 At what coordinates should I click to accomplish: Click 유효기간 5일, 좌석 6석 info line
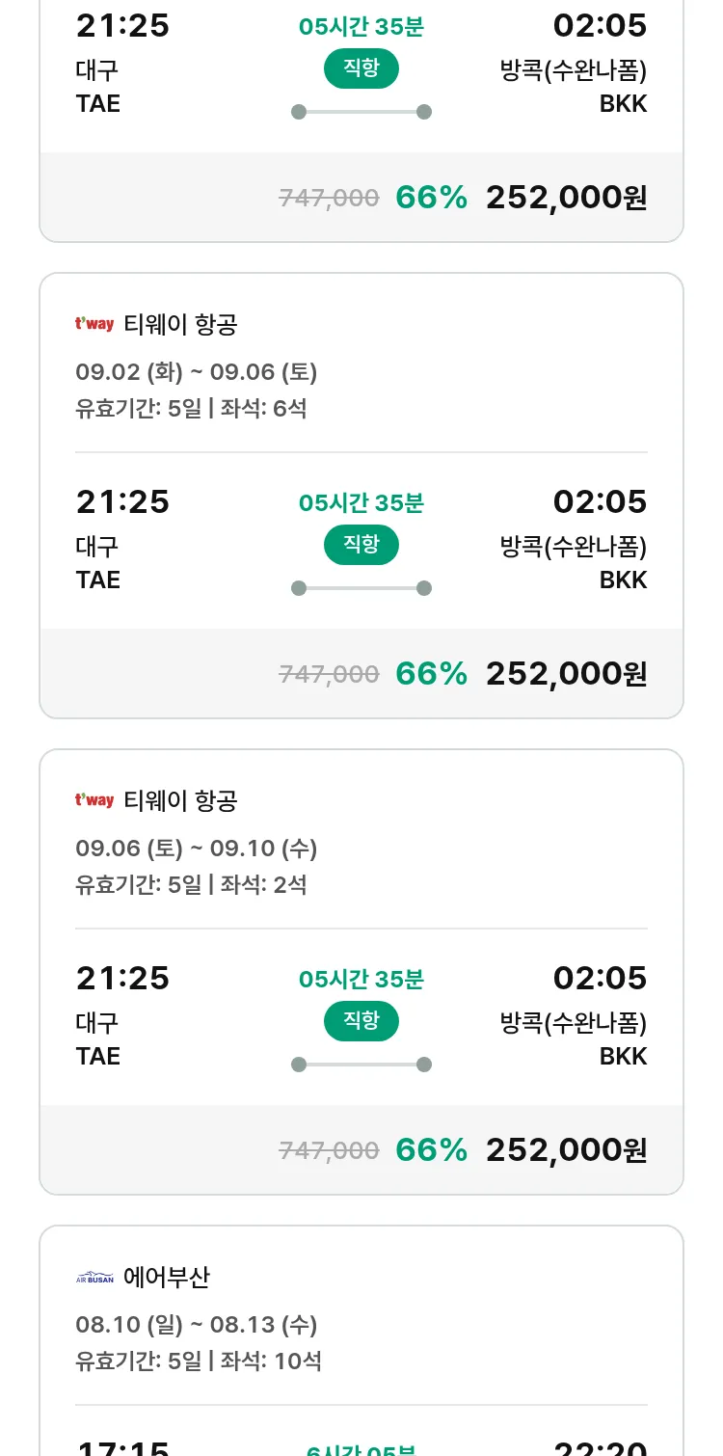(x=191, y=409)
